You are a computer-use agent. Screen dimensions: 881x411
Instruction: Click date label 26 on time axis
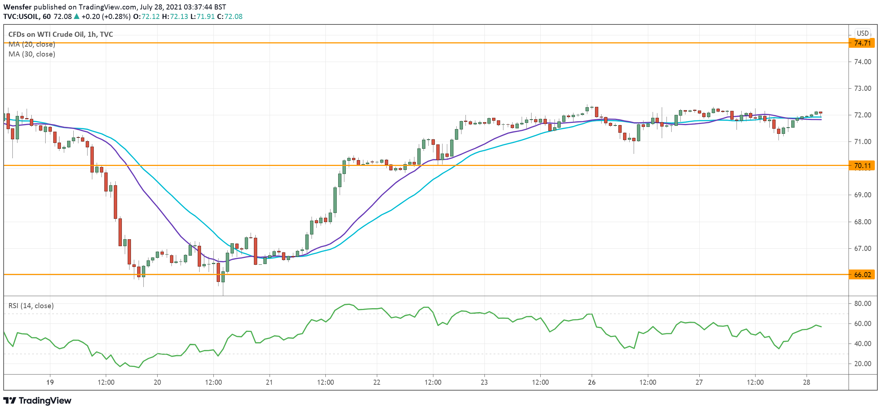click(592, 382)
